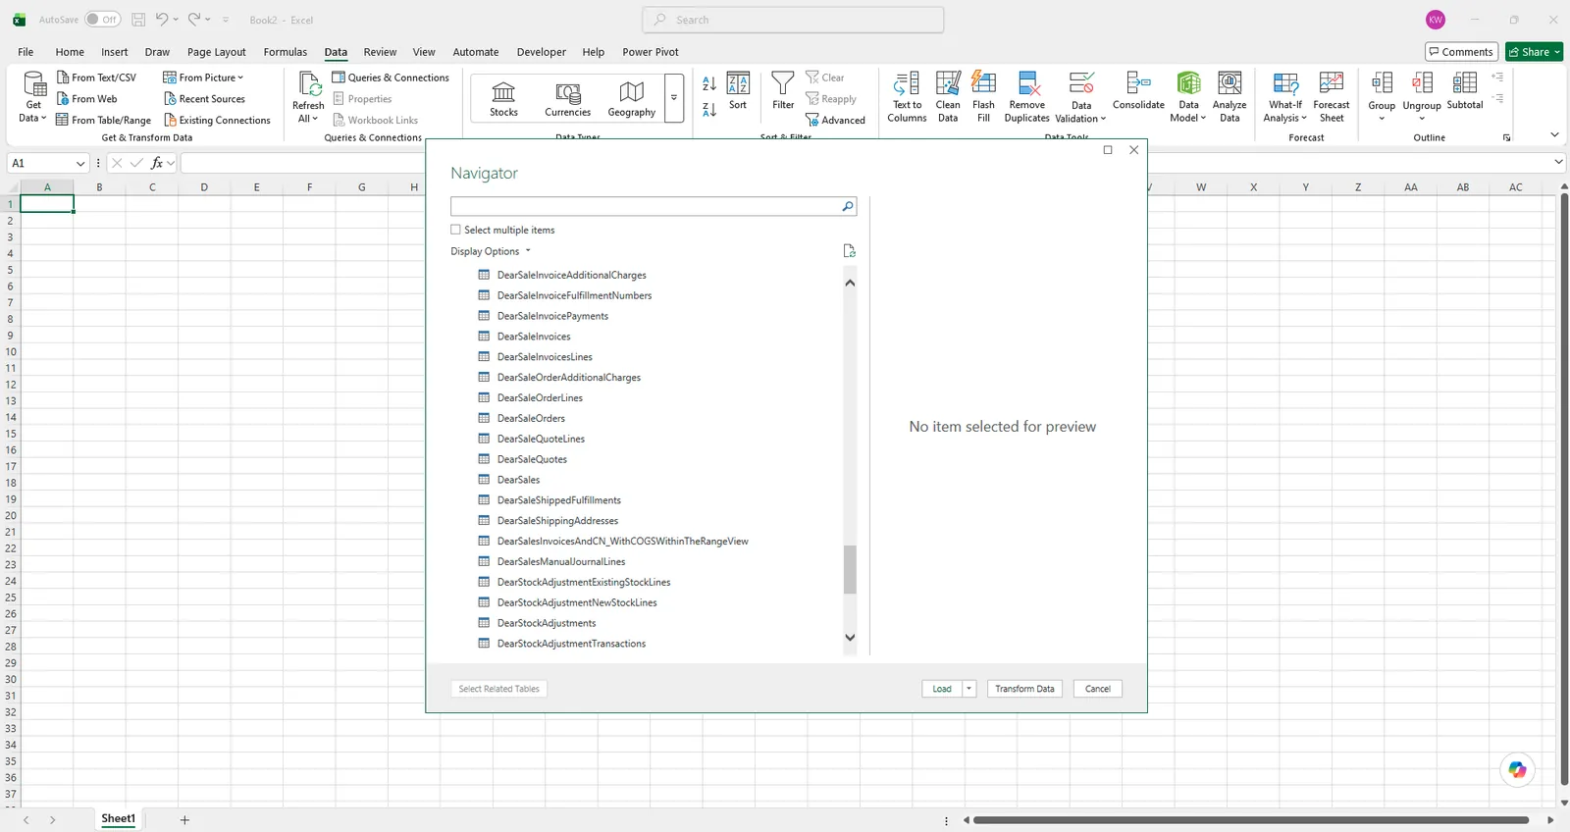
Task: Open the File menu
Action: click(26, 52)
